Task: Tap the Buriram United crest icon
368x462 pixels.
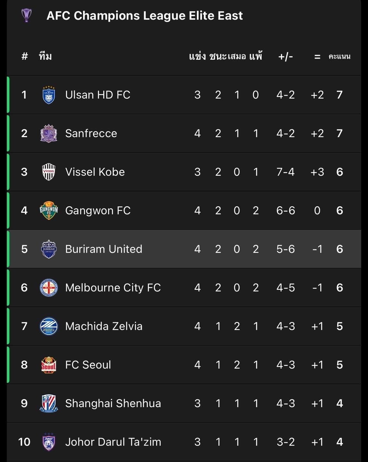Action: point(49,249)
